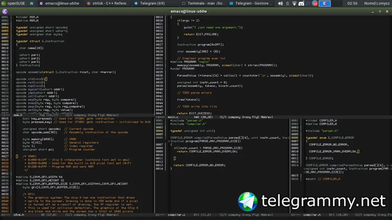The height and width of the screenshot is (220, 392).
Task: Click the 02:56 panel clock
Action: click(352, 3)
